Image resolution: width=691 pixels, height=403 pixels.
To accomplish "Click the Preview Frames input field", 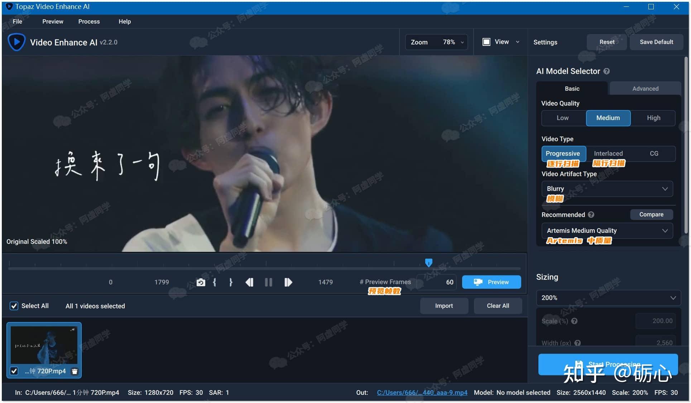I will (x=437, y=282).
